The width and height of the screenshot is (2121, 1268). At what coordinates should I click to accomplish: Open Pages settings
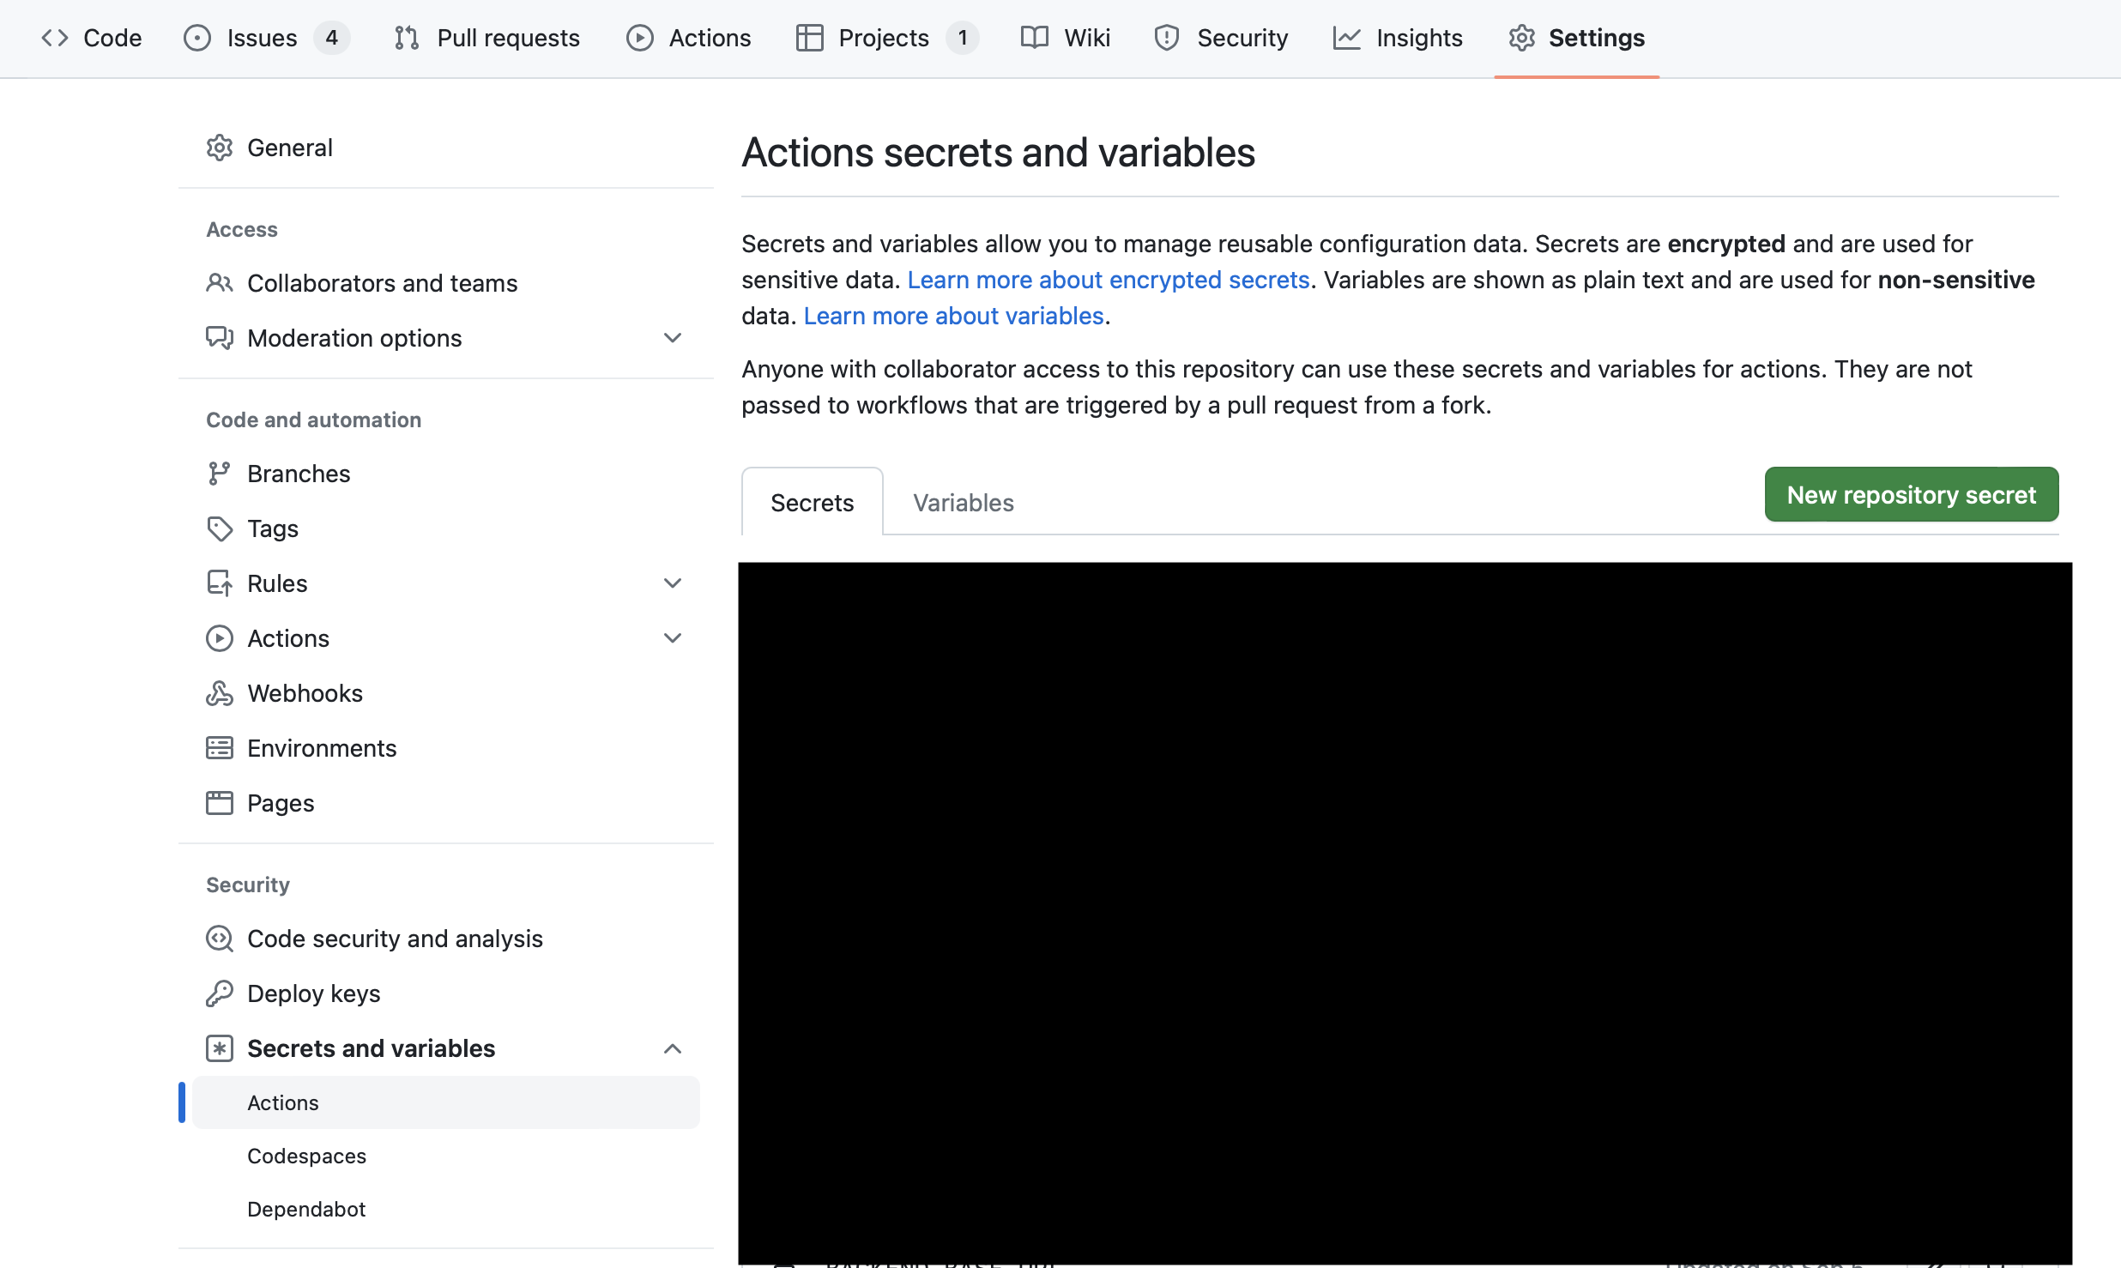pyautogui.click(x=446, y=803)
